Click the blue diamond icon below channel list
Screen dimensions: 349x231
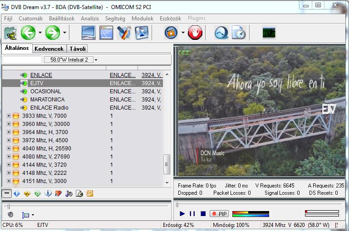(17, 194)
